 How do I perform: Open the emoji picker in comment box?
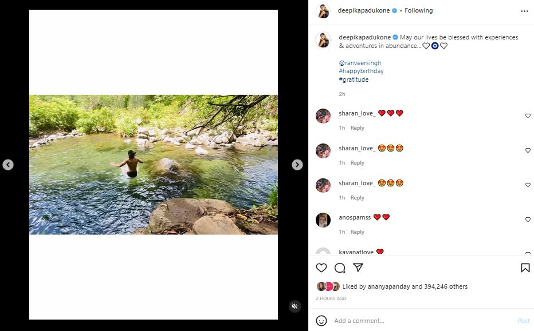click(x=321, y=321)
